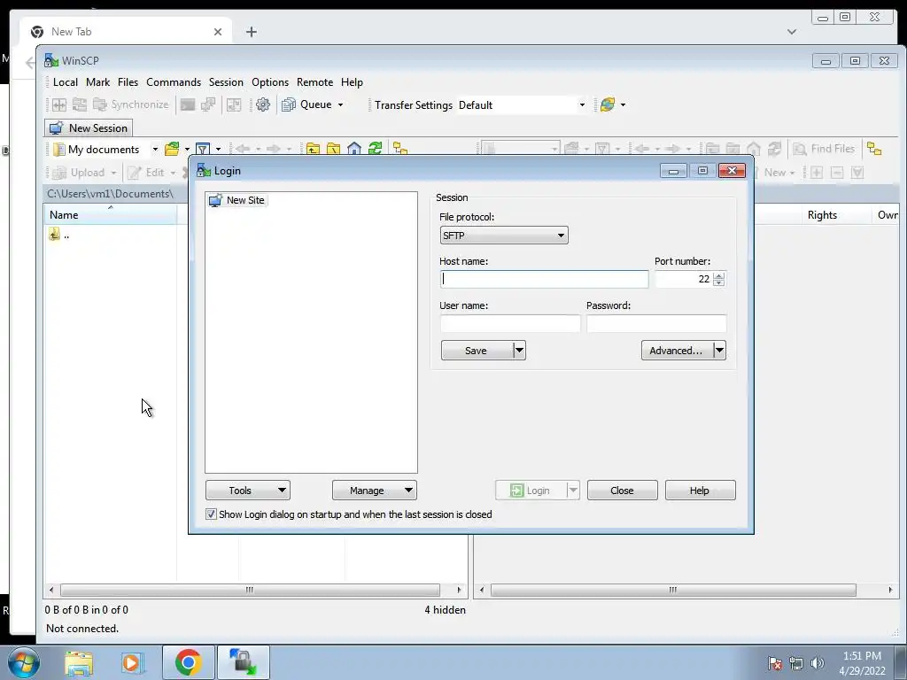Open the Manage dropdown menu
The image size is (907, 680).
click(x=375, y=491)
